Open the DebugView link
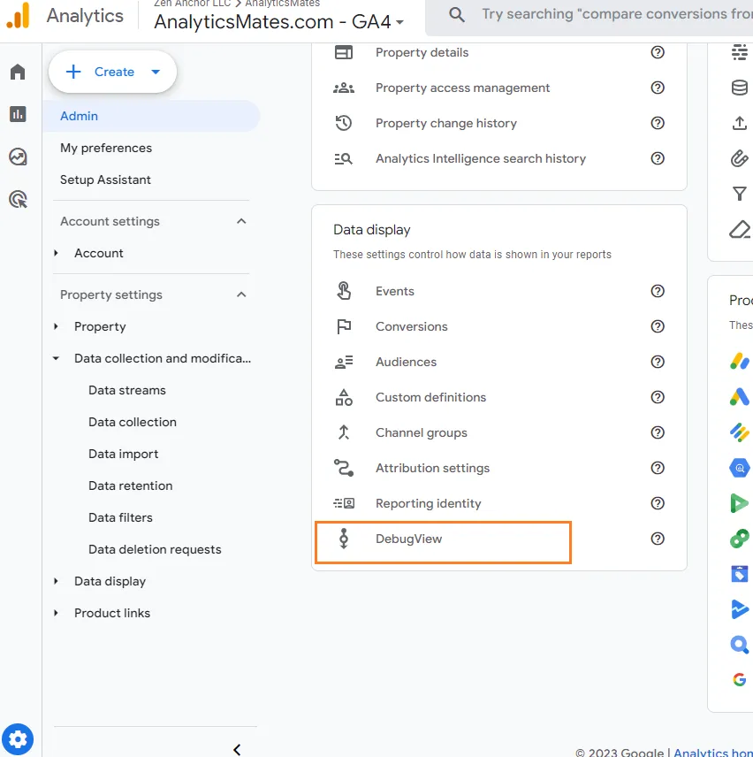 (408, 539)
